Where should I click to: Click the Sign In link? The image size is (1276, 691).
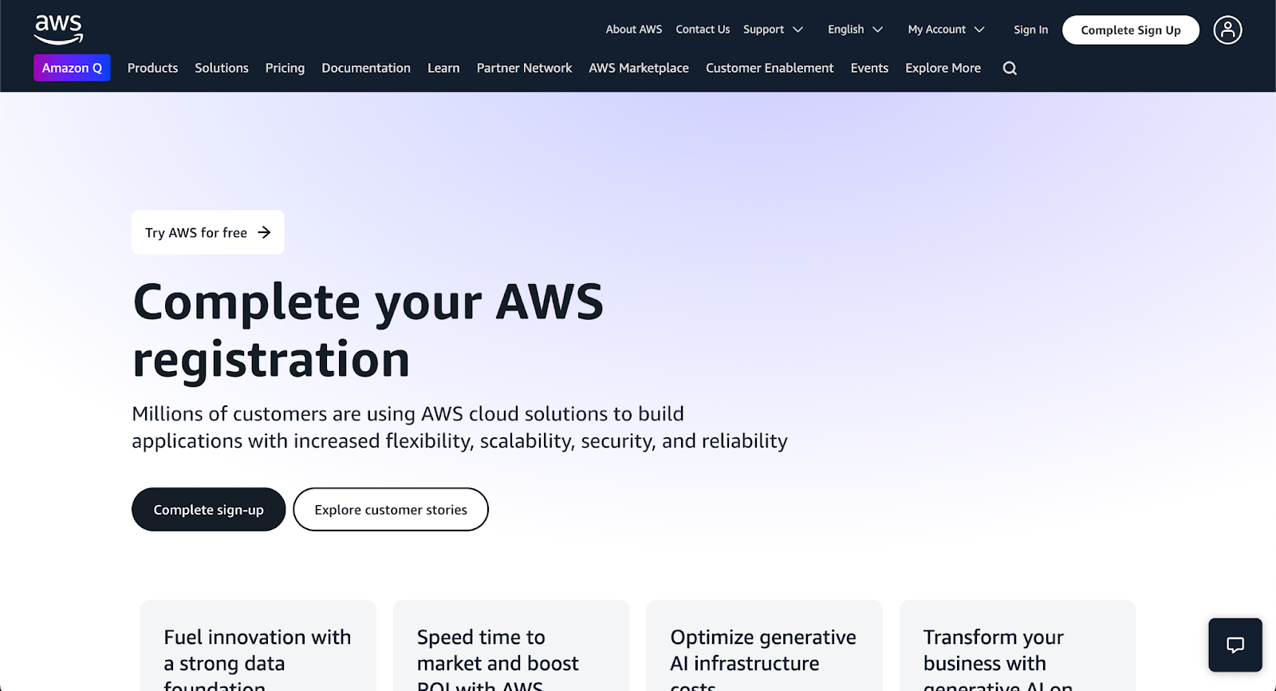(1030, 30)
